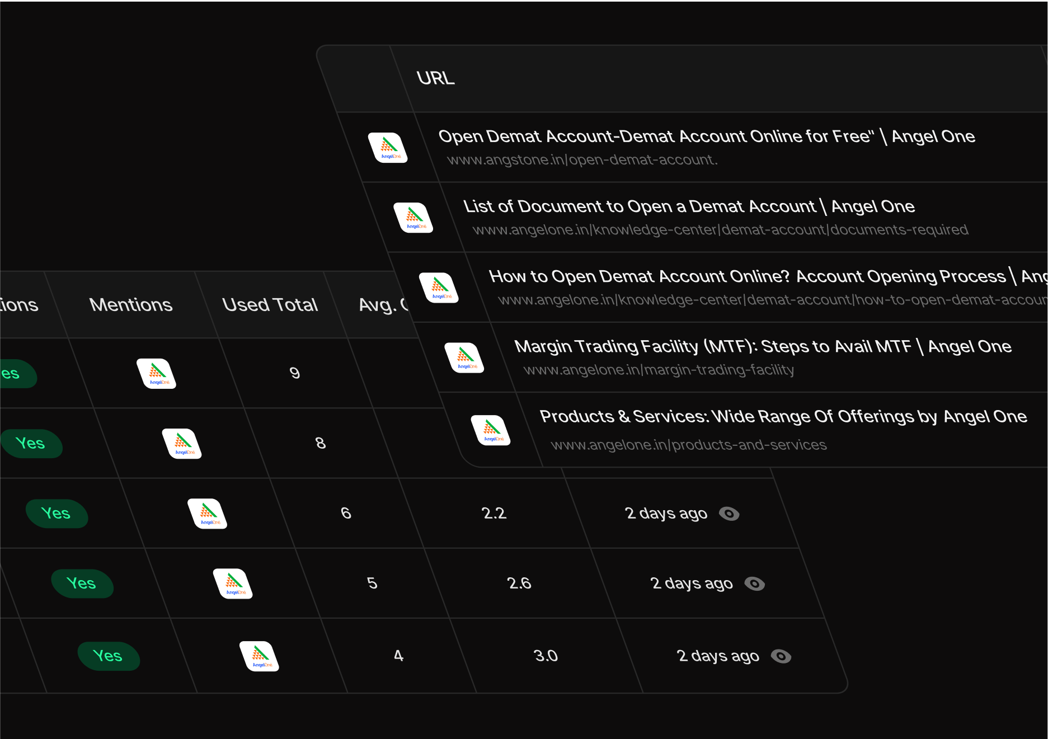The image size is (1048, 739).
Task: Click the URL column header
Action: (436, 78)
